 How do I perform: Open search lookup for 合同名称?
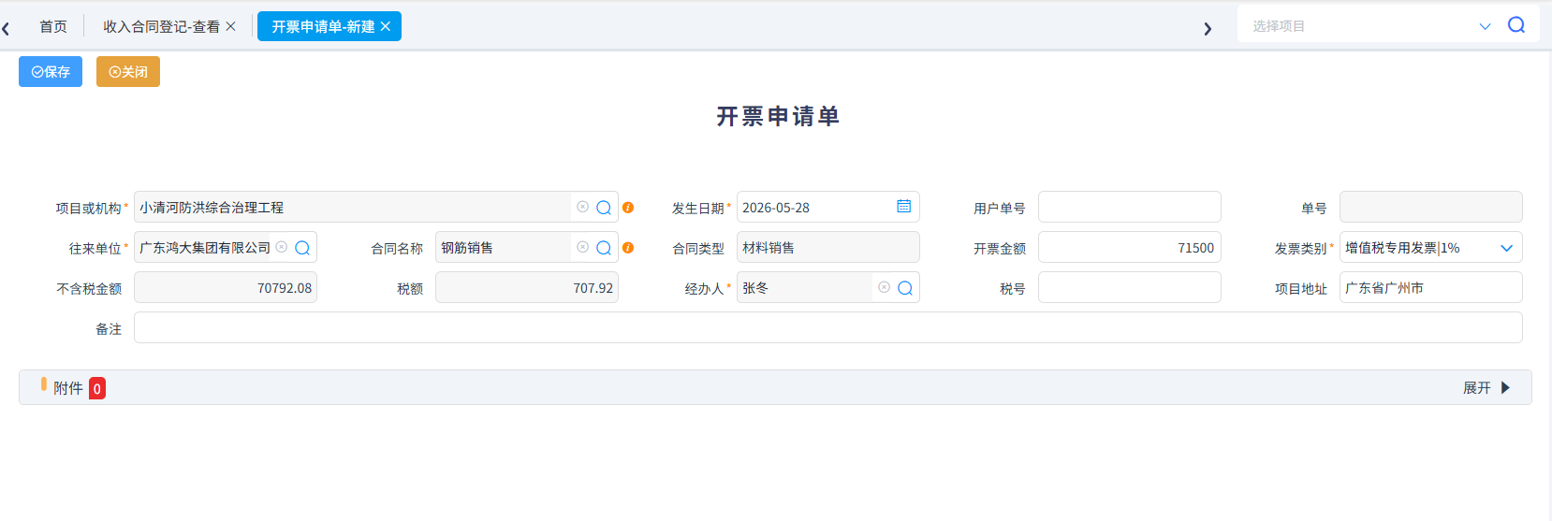(x=604, y=248)
